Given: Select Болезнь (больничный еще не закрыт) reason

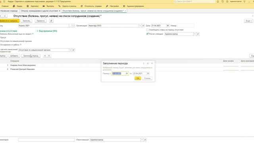Looking at the screenshot, I should [16, 34].
